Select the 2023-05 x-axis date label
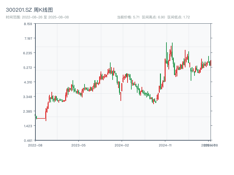The height and width of the screenshot is (175, 234). [x=78, y=145]
